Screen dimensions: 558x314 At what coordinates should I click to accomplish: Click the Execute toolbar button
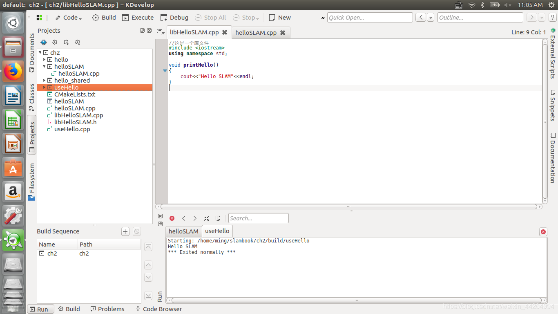coord(138,18)
